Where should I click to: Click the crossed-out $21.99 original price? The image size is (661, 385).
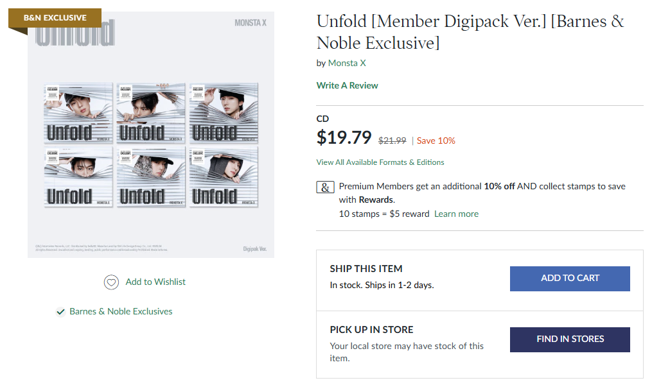point(392,141)
